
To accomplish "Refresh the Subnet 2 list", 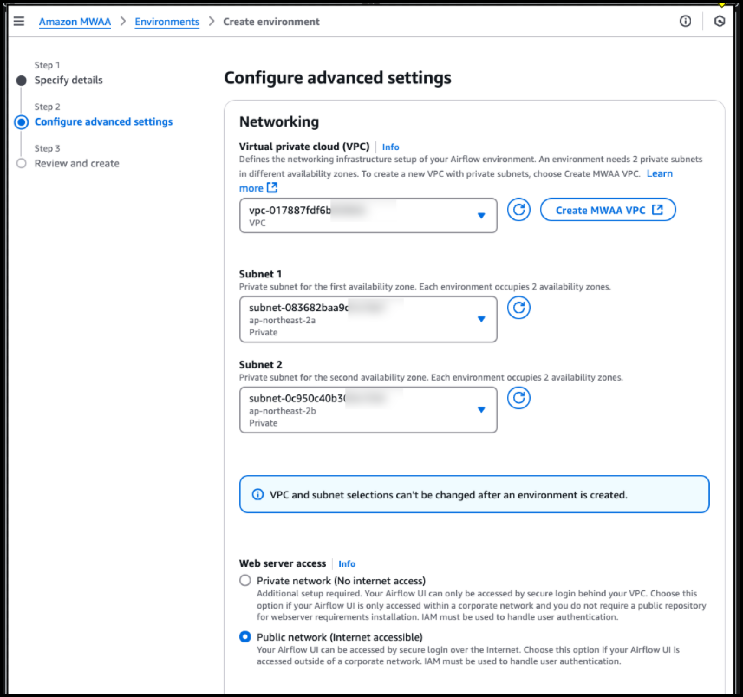I will click(518, 398).
